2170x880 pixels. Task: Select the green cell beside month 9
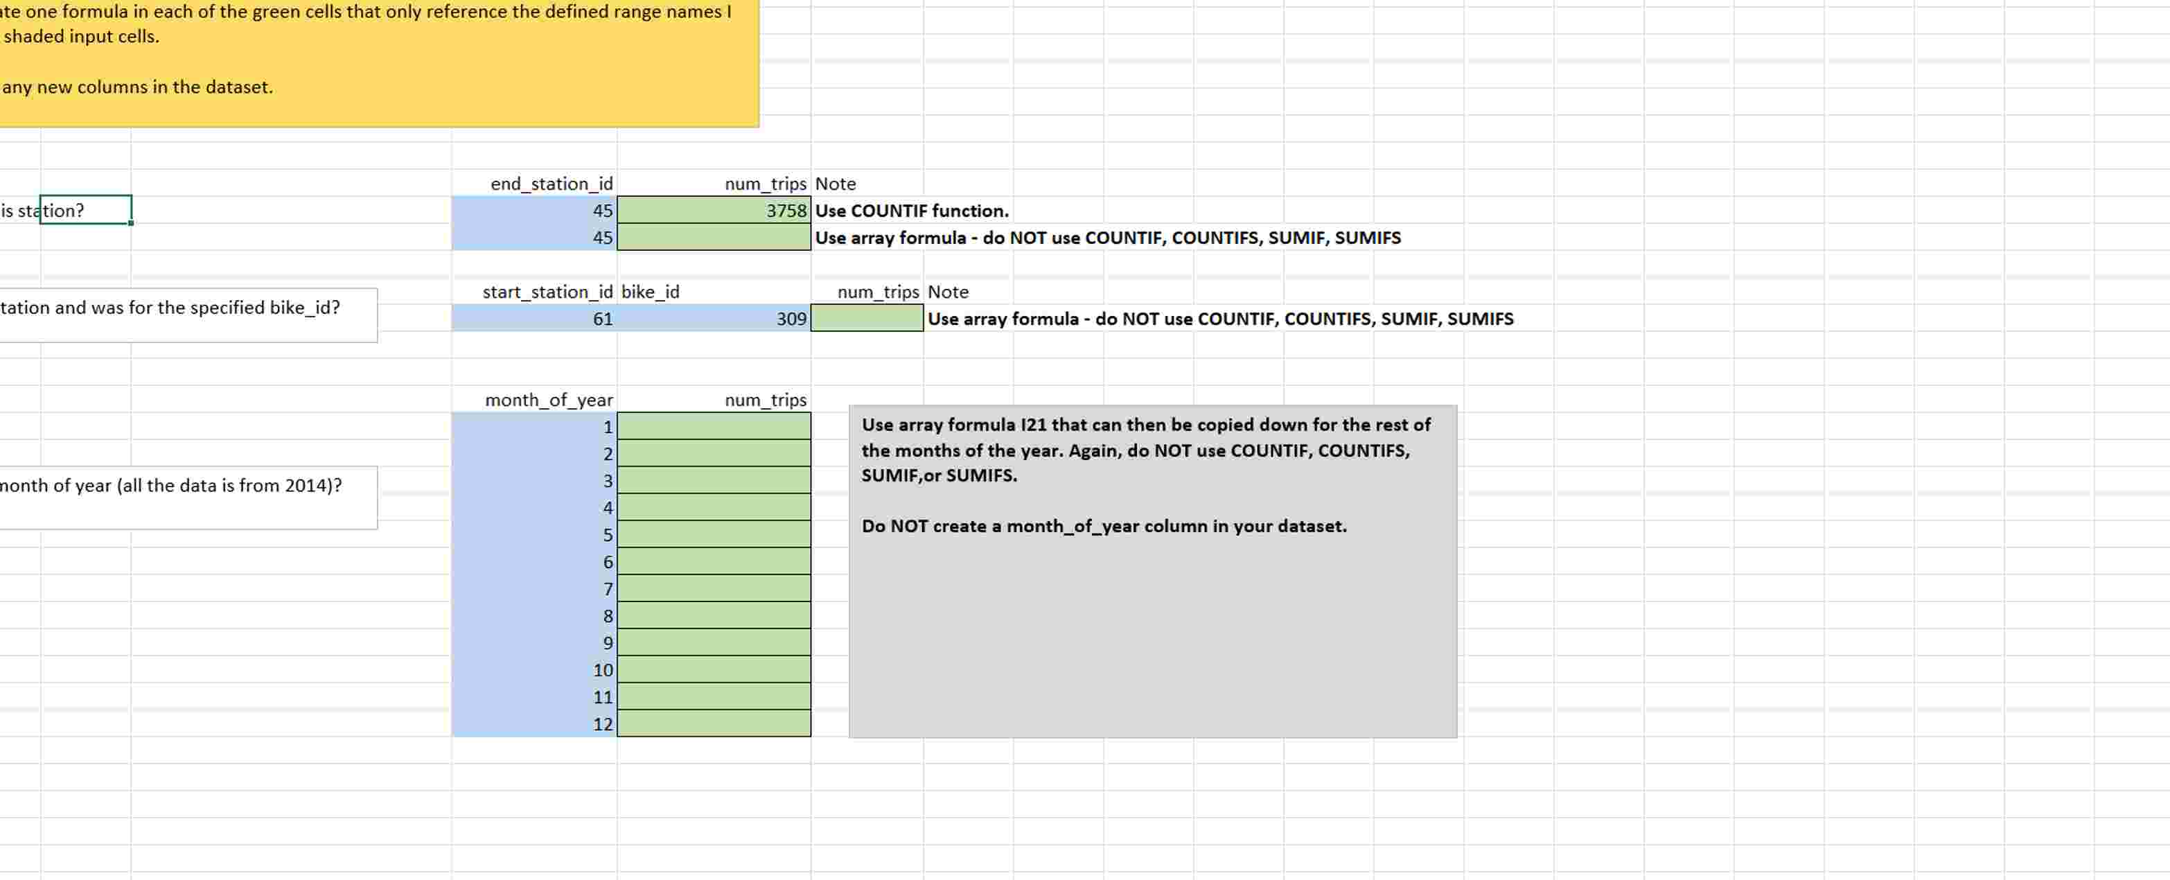click(x=714, y=642)
